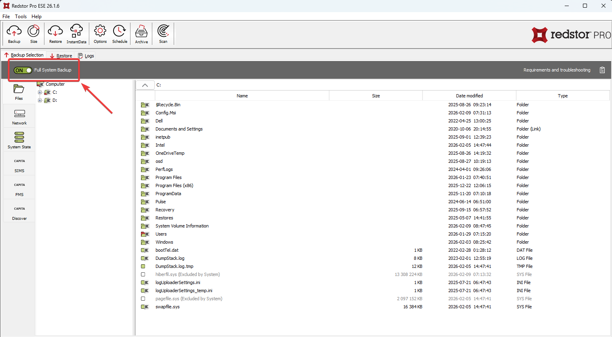Switch to the Restore tab
This screenshot has height=337, width=612.
[61, 56]
